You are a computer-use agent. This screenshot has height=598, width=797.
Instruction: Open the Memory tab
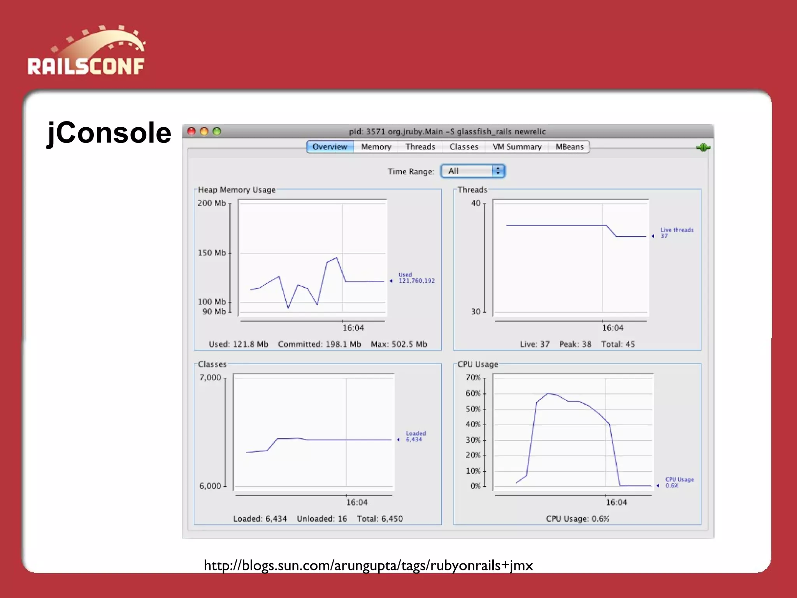tap(376, 147)
